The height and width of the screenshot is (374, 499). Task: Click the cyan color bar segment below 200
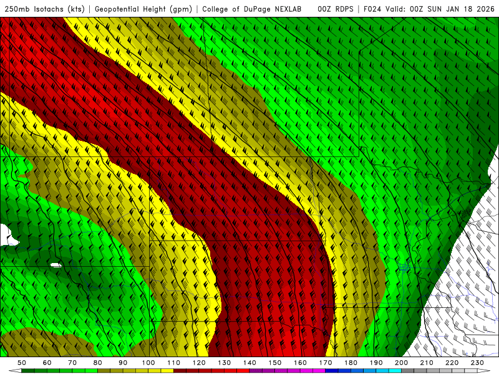pos(395,371)
